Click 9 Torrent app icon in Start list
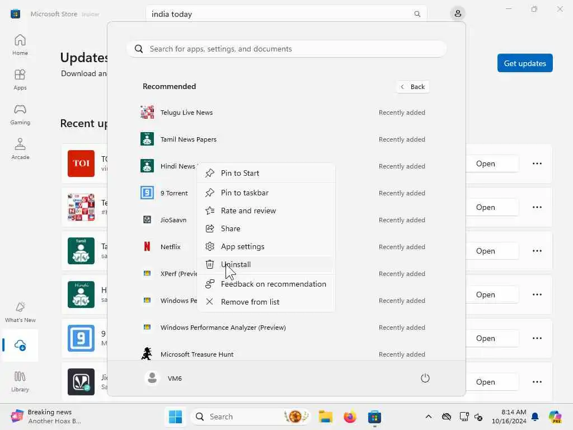This screenshot has width=573, height=430. tap(147, 193)
